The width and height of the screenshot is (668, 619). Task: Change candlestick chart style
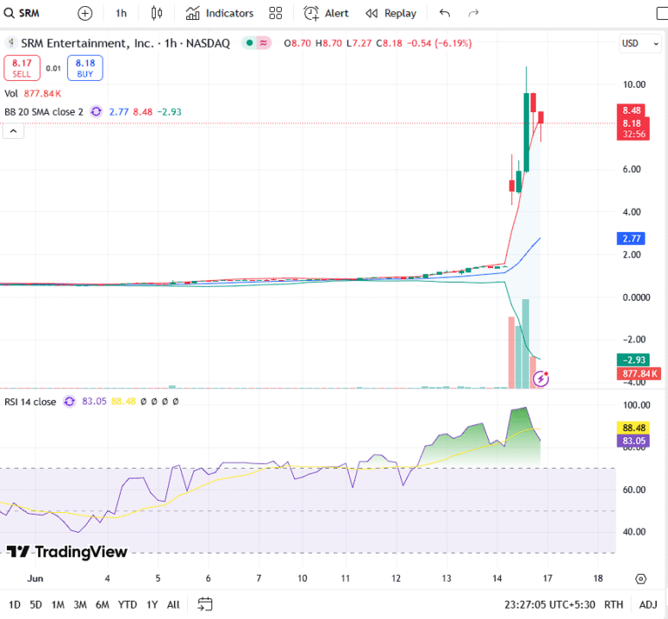point(157,14)
